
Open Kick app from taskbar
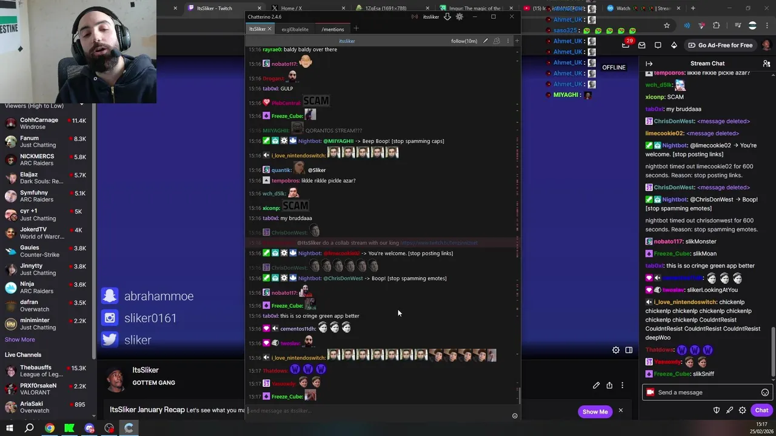[x=70, y=428]
